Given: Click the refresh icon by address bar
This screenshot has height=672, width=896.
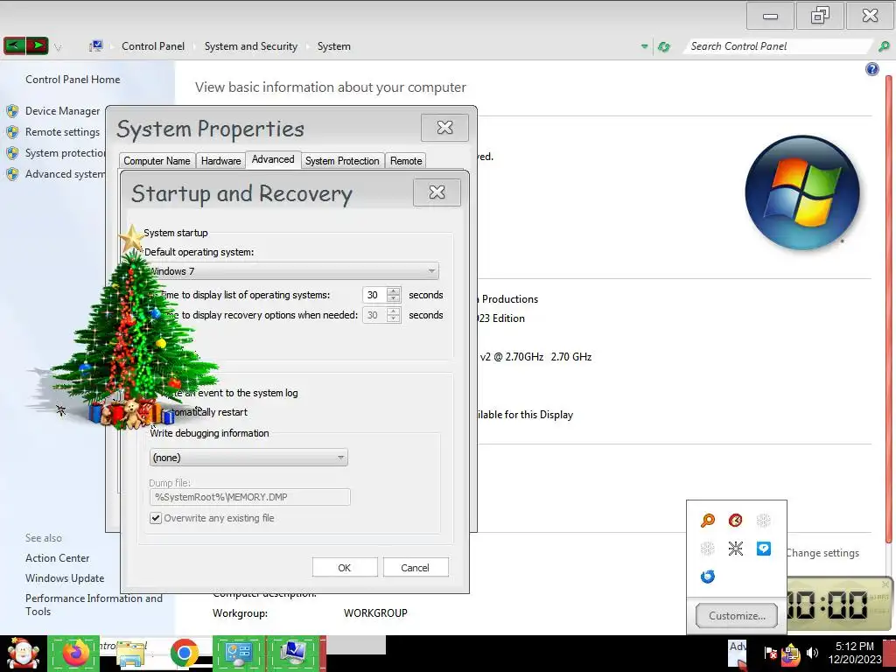Looking at the screenshot, I should pos(663,47).
